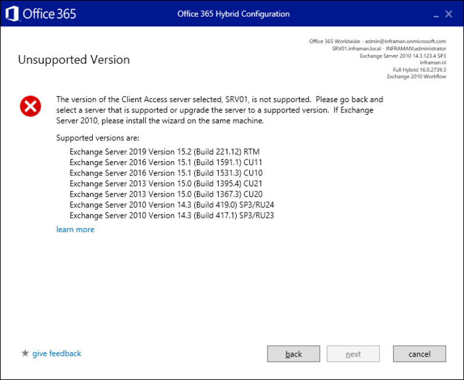
Task: Click the greyed-out next button
Action: (x=353, y=354)
